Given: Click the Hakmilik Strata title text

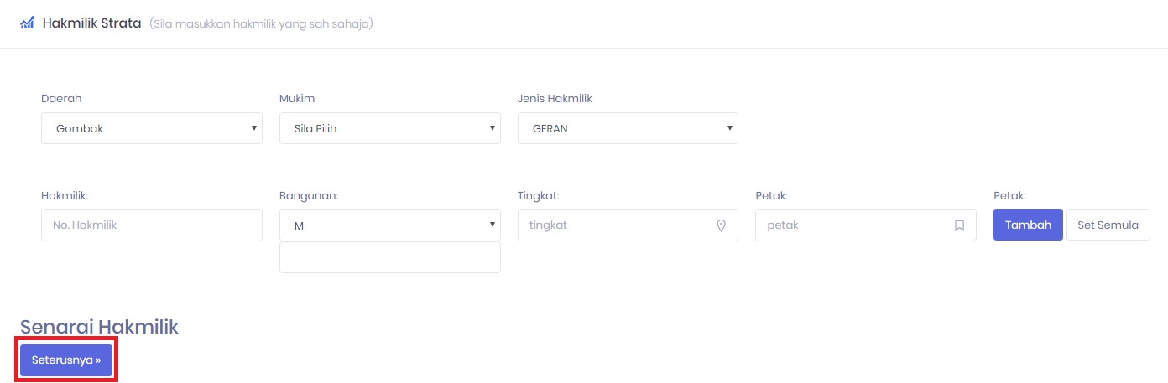Looking at the screenshot, I should (x=91, y=23).
